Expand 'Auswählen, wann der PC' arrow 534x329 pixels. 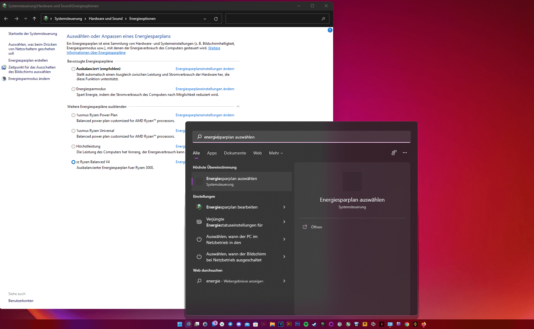point(284,239)
